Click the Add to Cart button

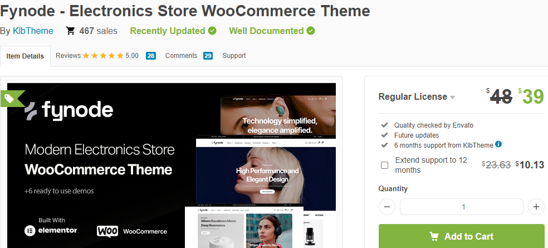tap(461, 236)
